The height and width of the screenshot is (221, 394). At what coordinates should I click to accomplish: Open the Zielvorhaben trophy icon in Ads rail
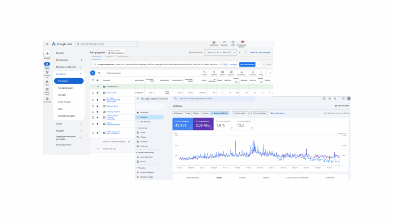coord(47,73)
